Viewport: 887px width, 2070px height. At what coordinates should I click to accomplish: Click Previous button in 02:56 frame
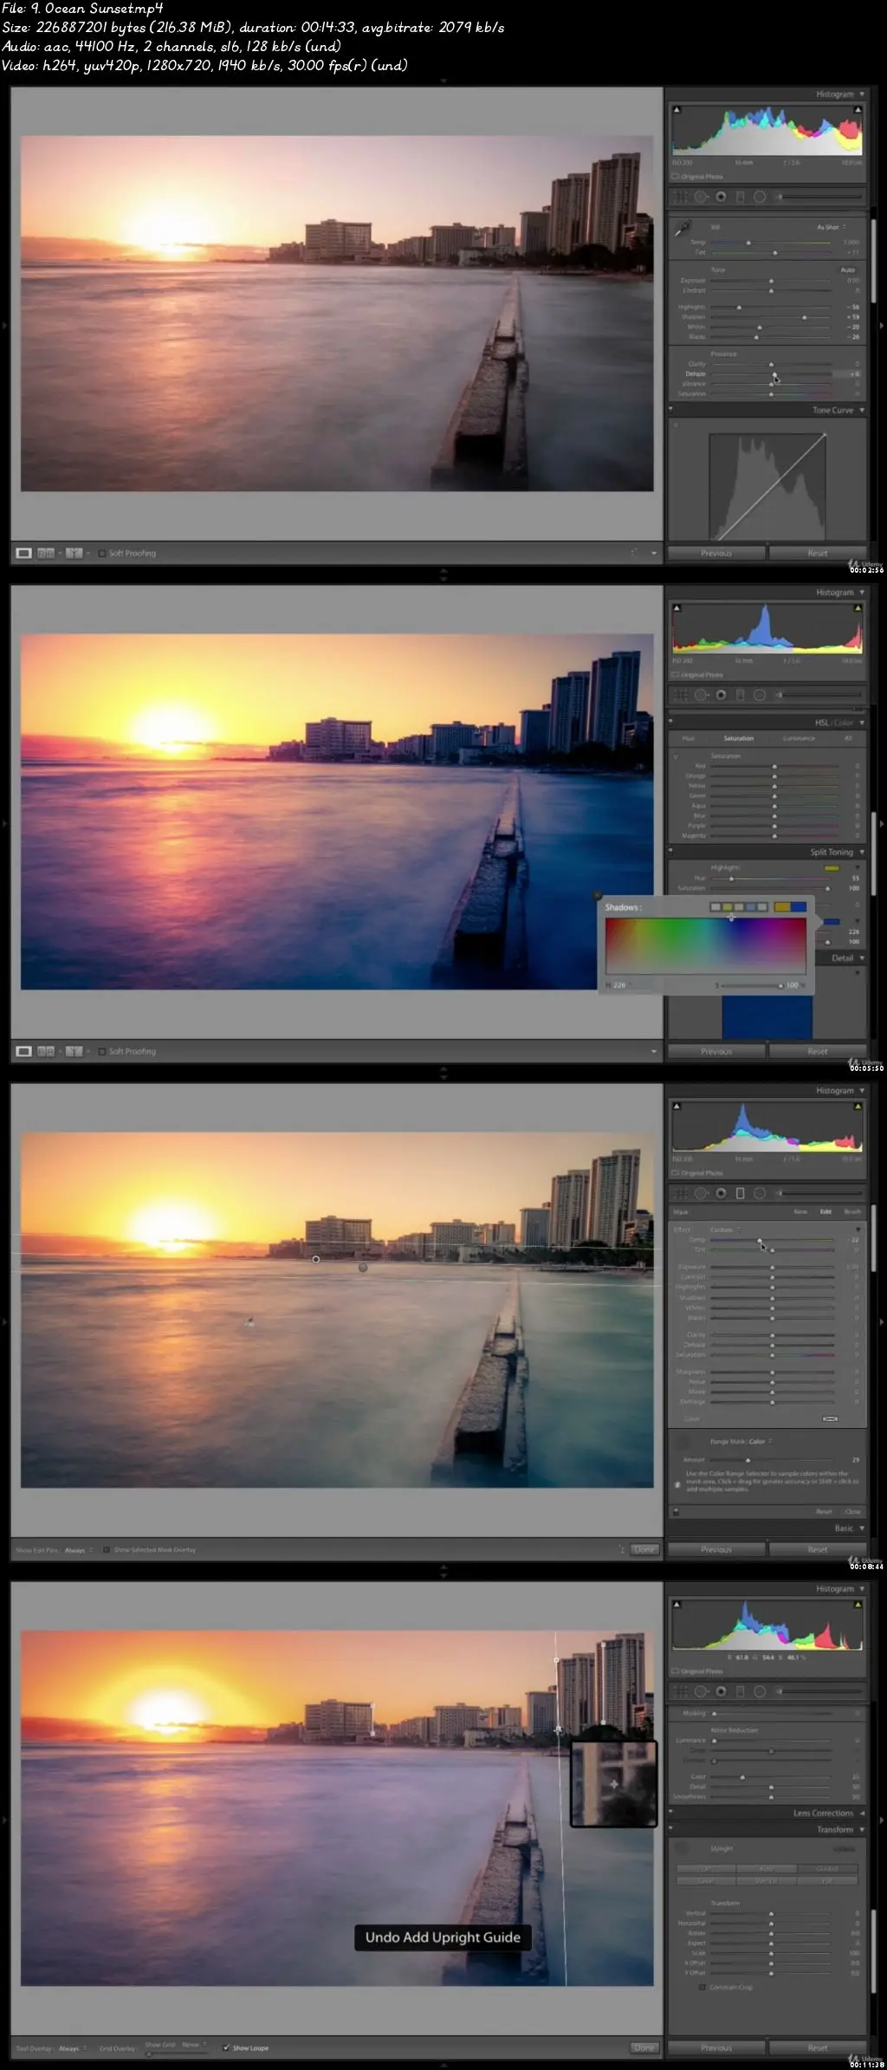(716, 553)
